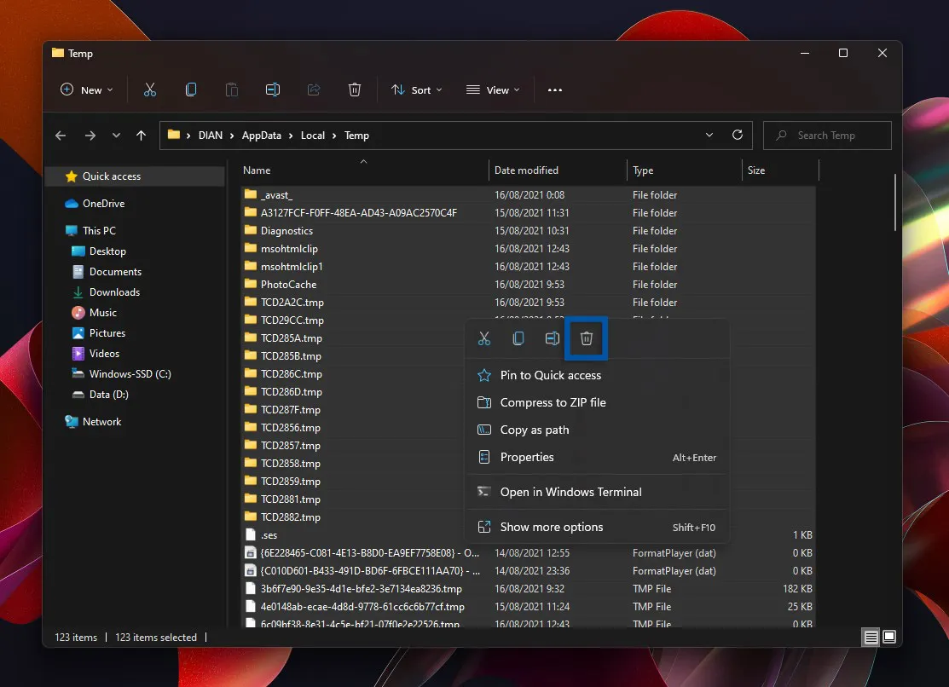Click the Copy icon in the context menu
Screen dimensions: 949x687
click(518, 338)
